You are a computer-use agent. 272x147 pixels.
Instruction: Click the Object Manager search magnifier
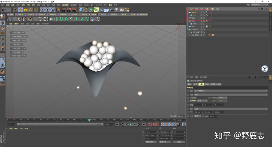(259, 9)
